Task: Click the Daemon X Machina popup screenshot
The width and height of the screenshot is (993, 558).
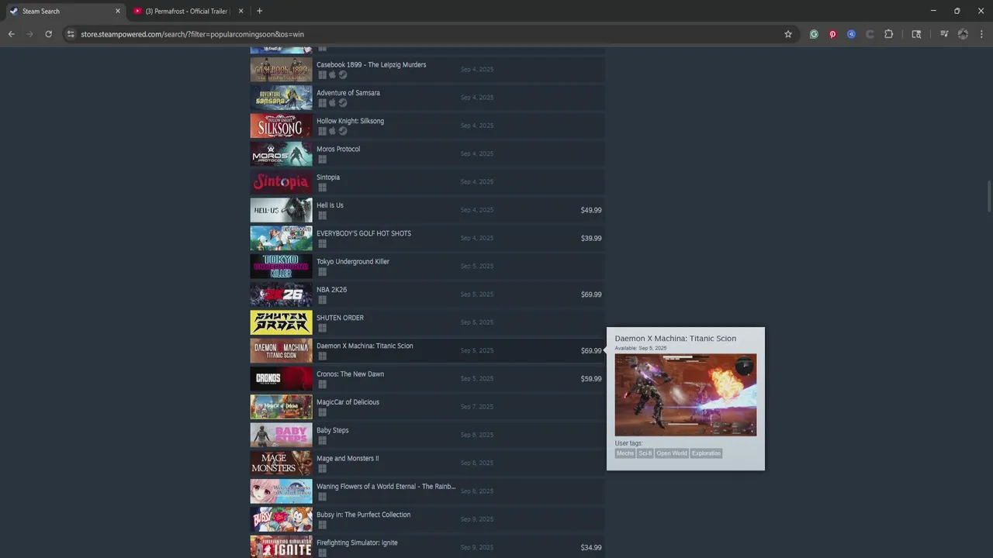Action: pos(686,395)
